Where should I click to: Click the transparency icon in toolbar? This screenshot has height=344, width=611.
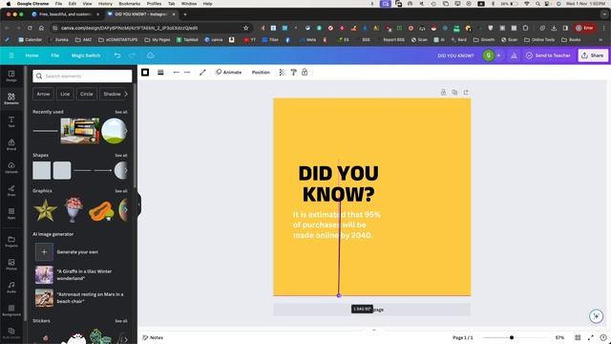click(283, 73)
